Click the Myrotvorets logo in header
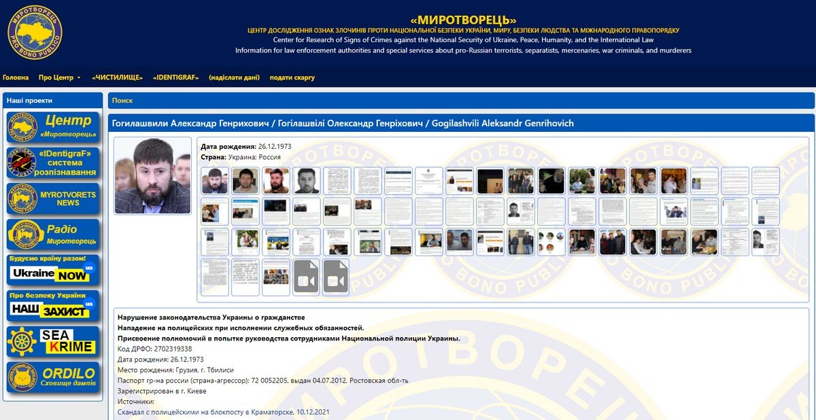The height and width of the screenshot is (420, 816). 35,32
